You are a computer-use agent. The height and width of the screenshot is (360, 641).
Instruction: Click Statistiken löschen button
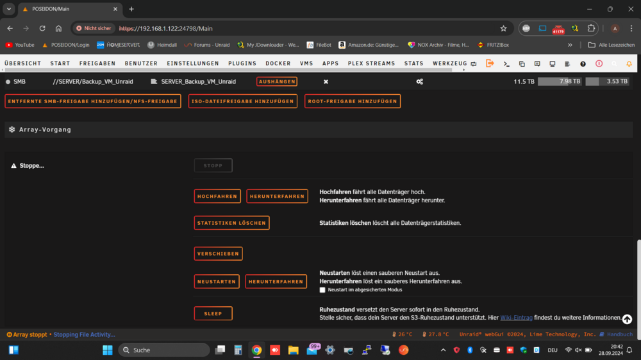tap(231, 223)
